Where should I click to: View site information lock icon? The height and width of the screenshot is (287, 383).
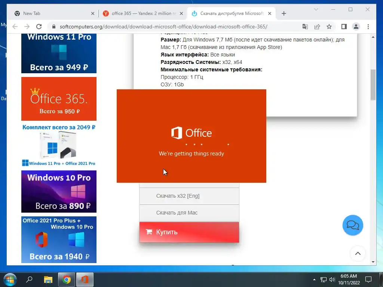(x=54, y=27)
